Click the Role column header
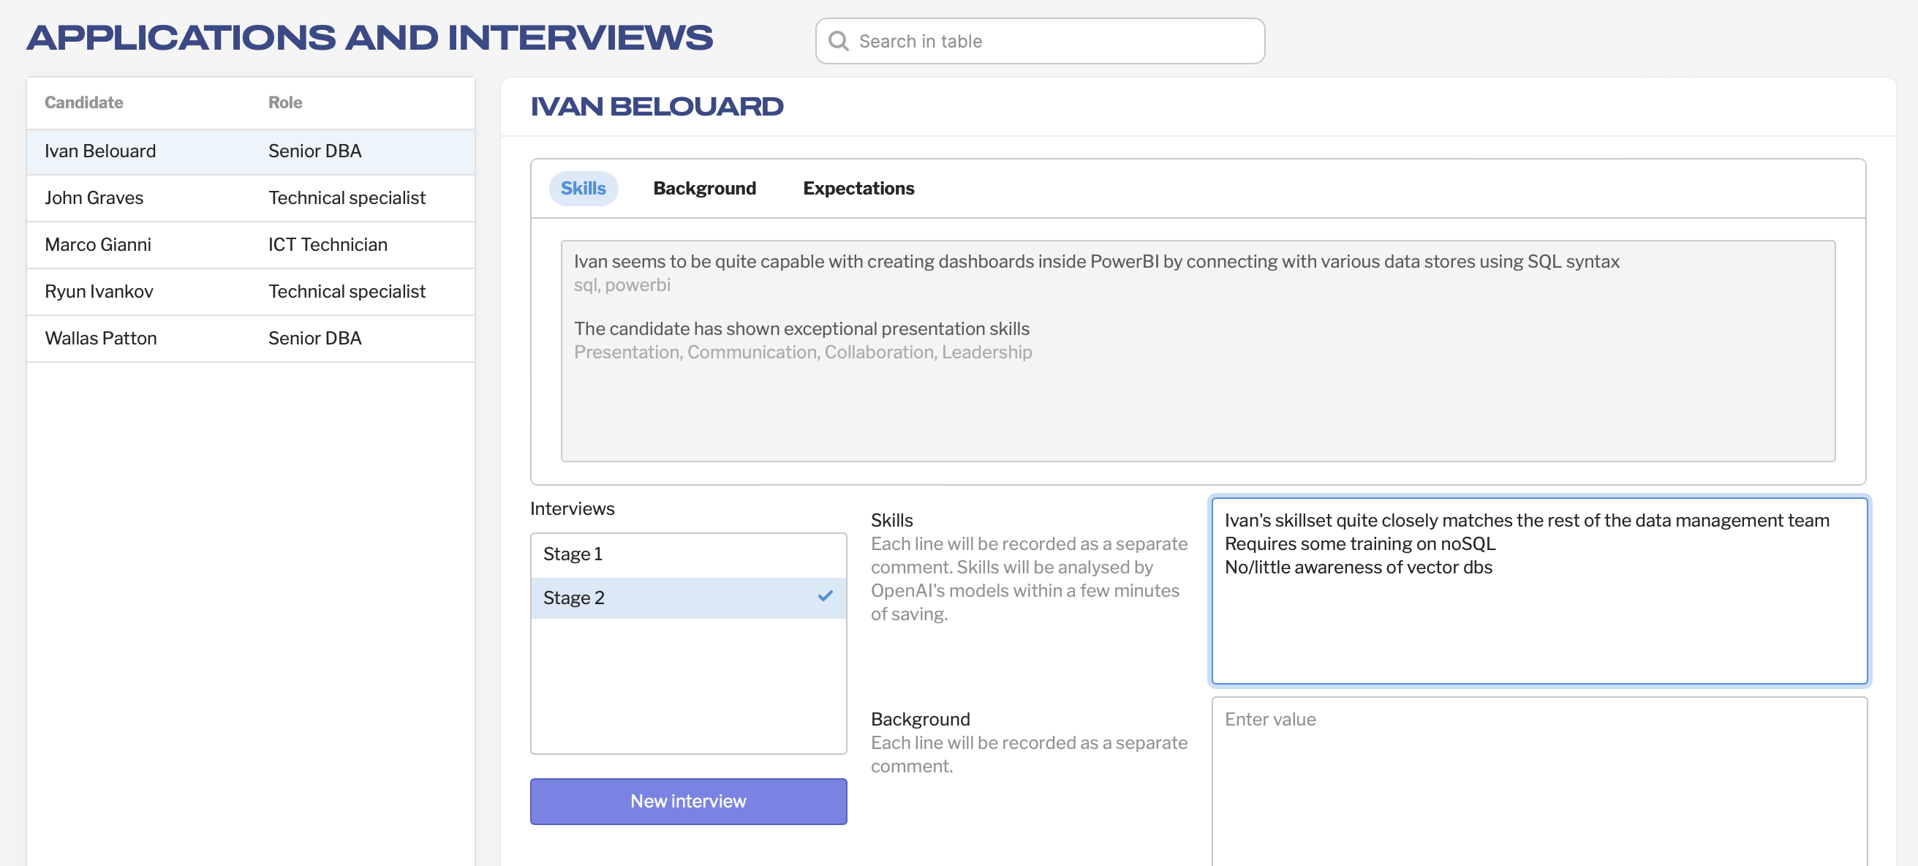This screenshot has height=866, width=1918. 285,102
